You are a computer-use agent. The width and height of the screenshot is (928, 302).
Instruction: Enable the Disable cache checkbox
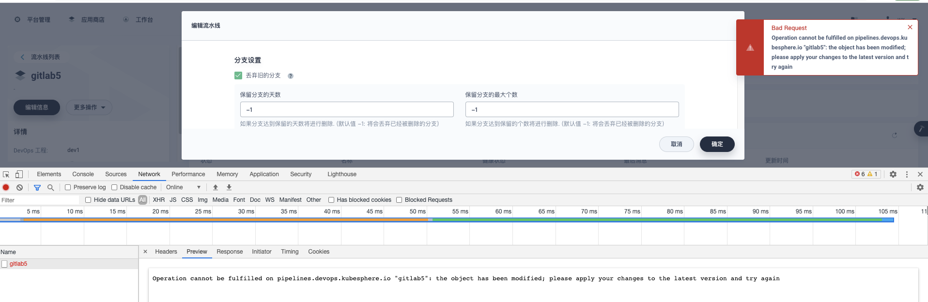pyautogui.click(x=114, y=187)
